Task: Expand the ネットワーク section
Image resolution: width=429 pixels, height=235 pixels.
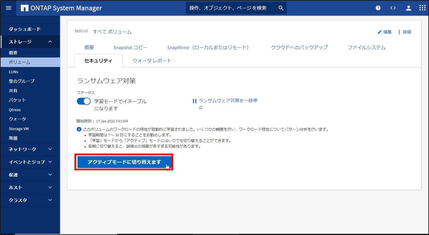Action: 50,149
